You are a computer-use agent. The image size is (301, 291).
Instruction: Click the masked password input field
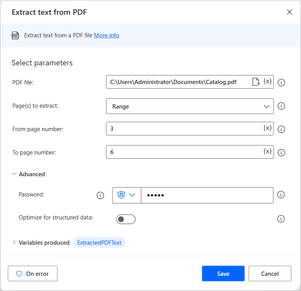coord(207,195)
